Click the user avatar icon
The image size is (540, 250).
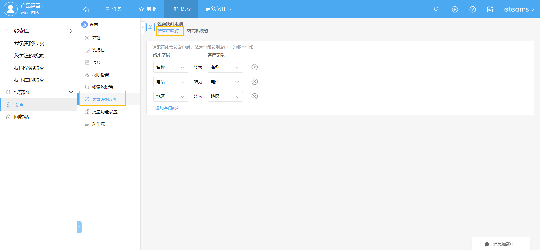[x=10, y=9]
